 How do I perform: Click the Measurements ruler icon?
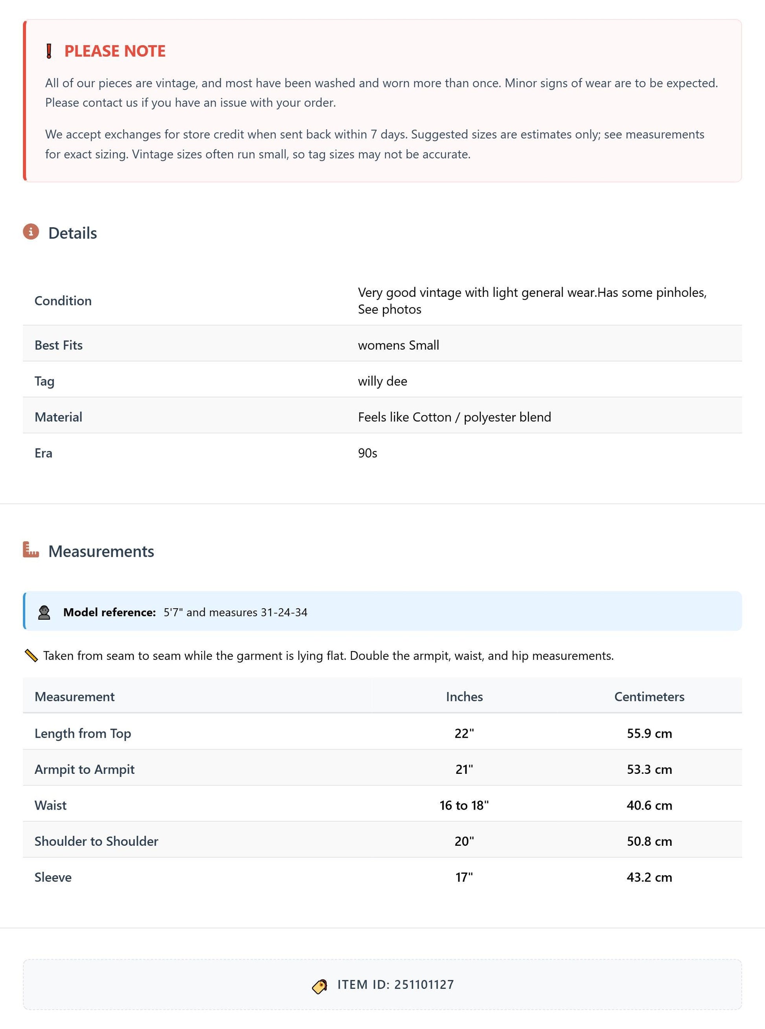(x=31, y=550)
